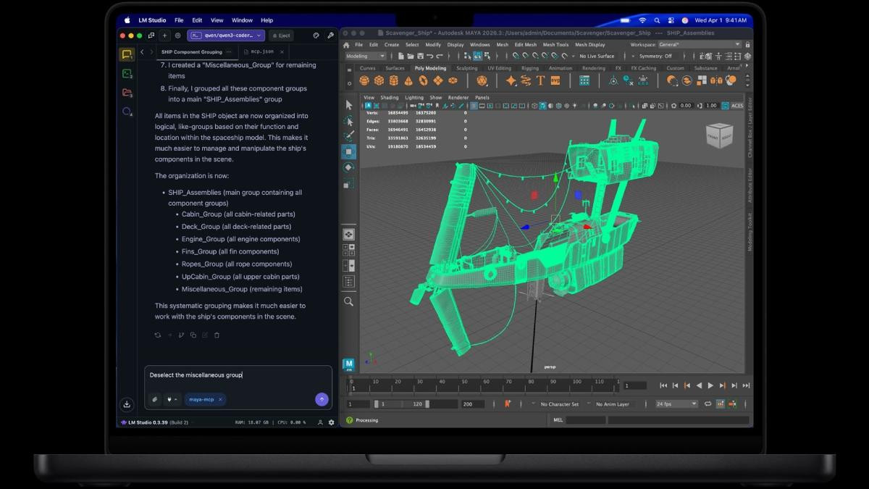Create a polygon cone from the Maya shelf
This screenshot has width=869, height=489.
pos(408,80)
